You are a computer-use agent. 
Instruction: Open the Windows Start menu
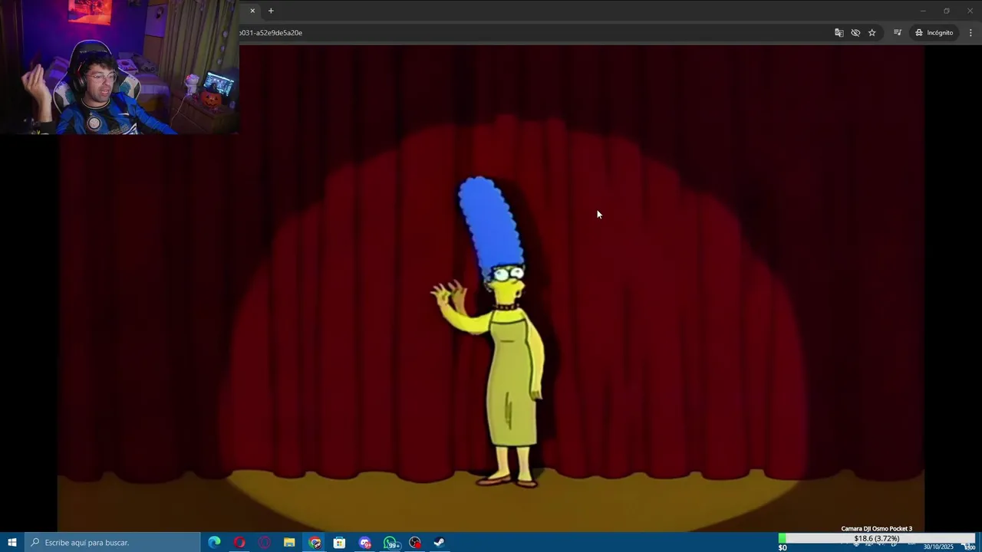point(12,542)
